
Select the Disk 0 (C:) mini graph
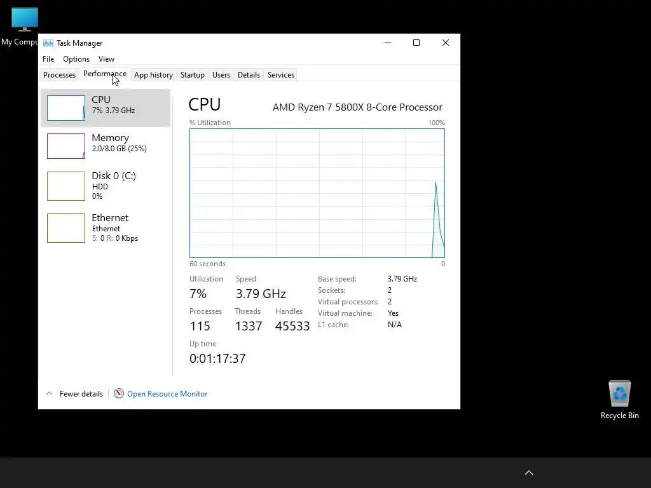click(x=66, y=186)
